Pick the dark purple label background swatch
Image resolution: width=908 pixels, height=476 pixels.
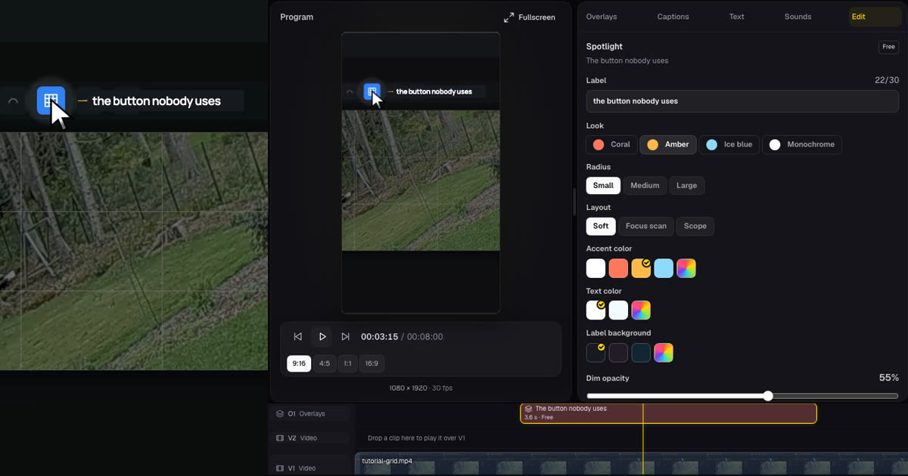tap(619, 352)
